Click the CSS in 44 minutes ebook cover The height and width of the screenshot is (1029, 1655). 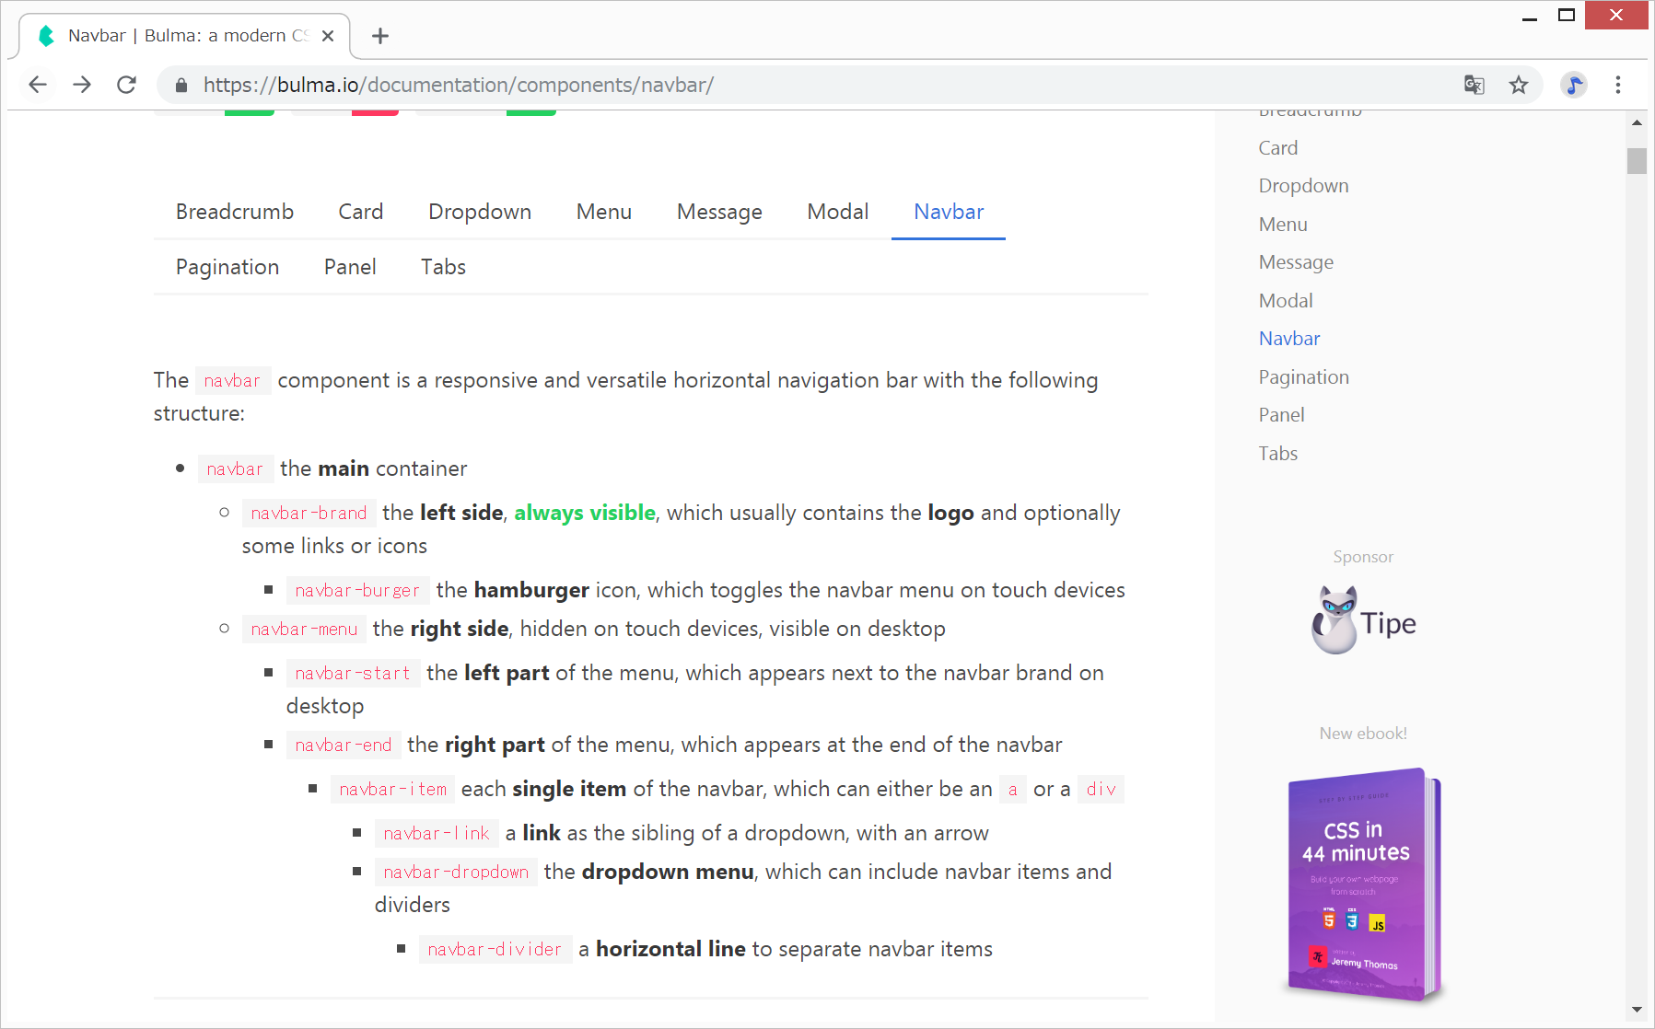pyautogui.click(x=1363, y=884)
